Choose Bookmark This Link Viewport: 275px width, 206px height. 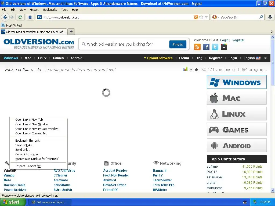38,141
